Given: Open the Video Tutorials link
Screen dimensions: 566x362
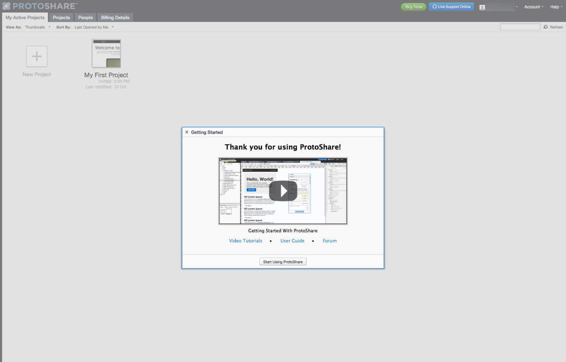Looking at the screenshot, I should coord(245,241).
